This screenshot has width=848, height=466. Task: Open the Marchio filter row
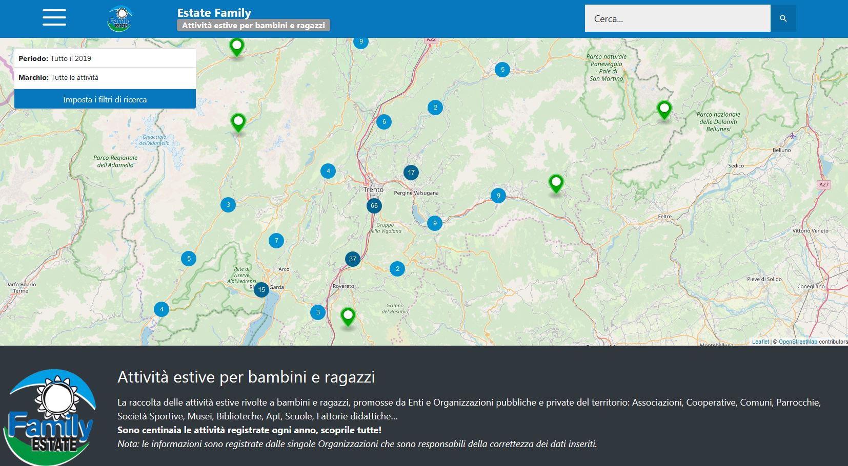tap(105, 77)
